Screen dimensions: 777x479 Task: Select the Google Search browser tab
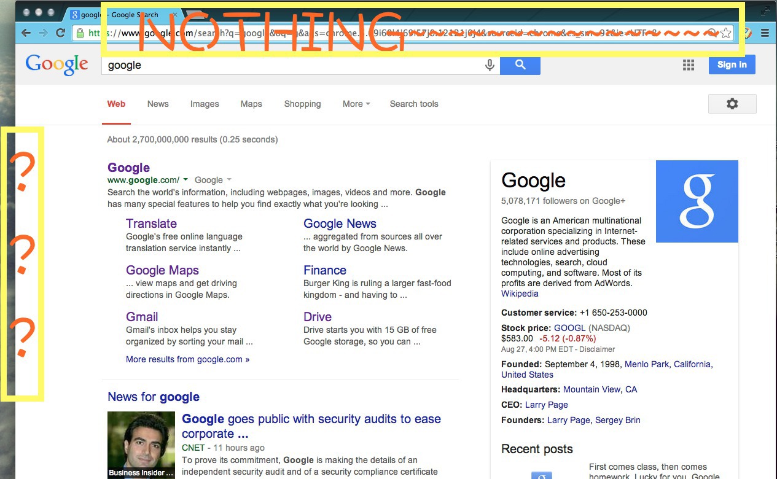pos(123,15)
